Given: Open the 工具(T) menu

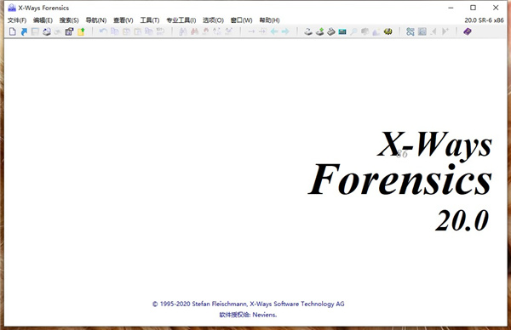Looking at the screenshot, I should pos(150,20).
